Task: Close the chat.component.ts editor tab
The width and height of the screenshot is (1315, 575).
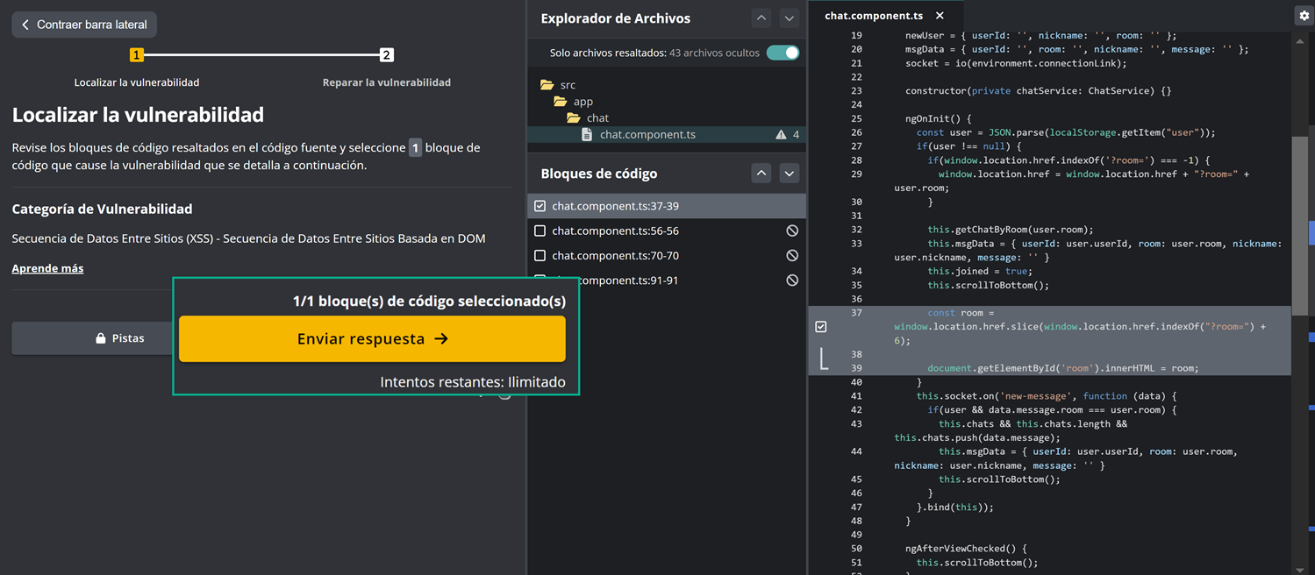Action: pos(940,16)
